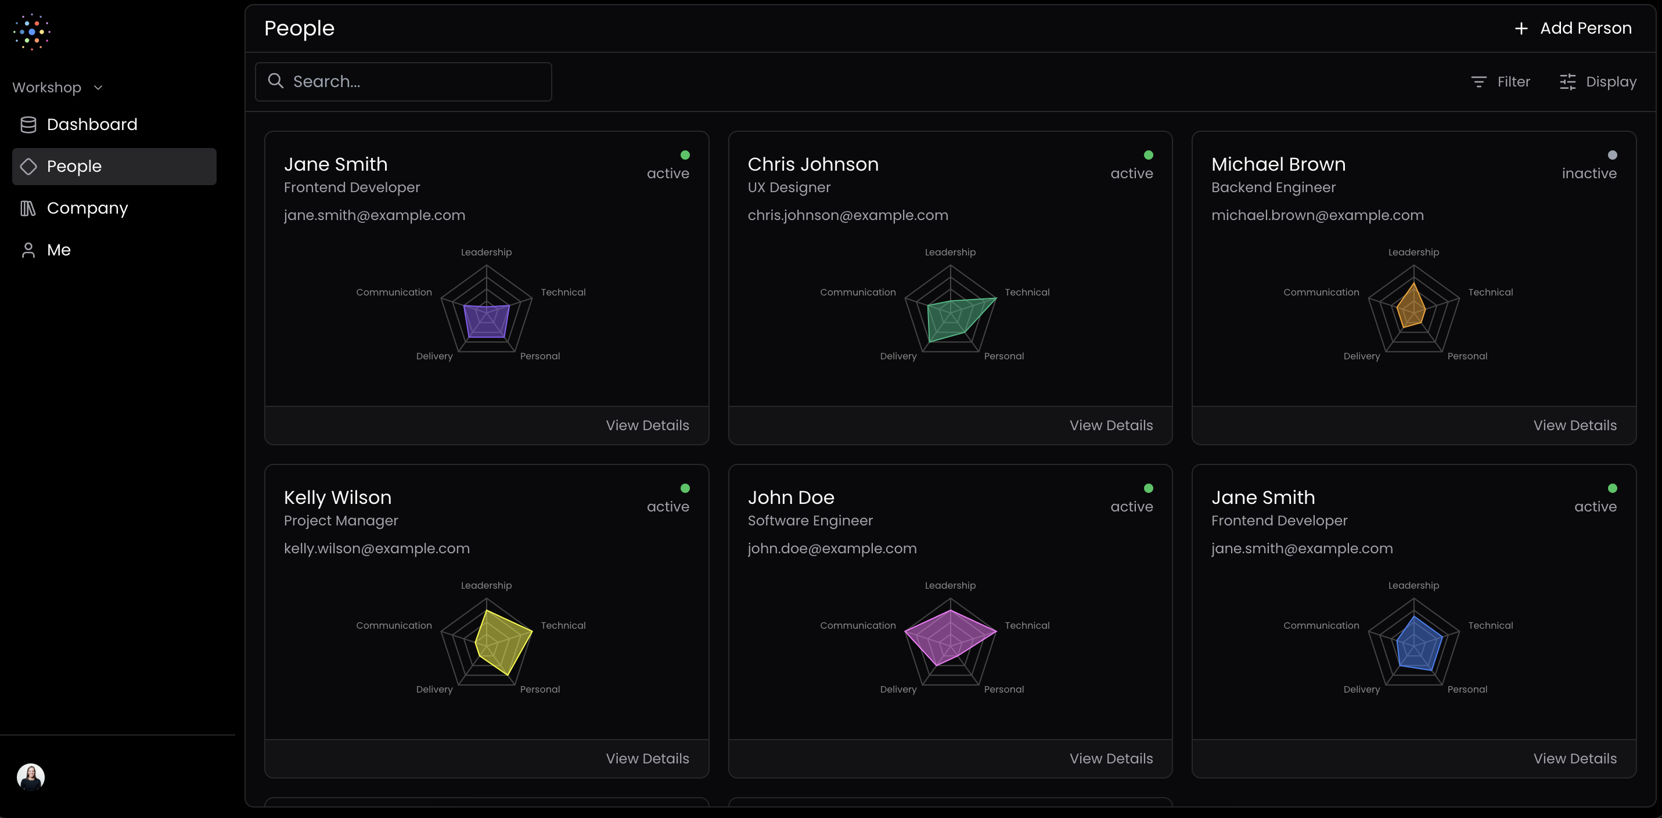
Task: Click the magnifier icon in search box
Action: pos(275,81)
